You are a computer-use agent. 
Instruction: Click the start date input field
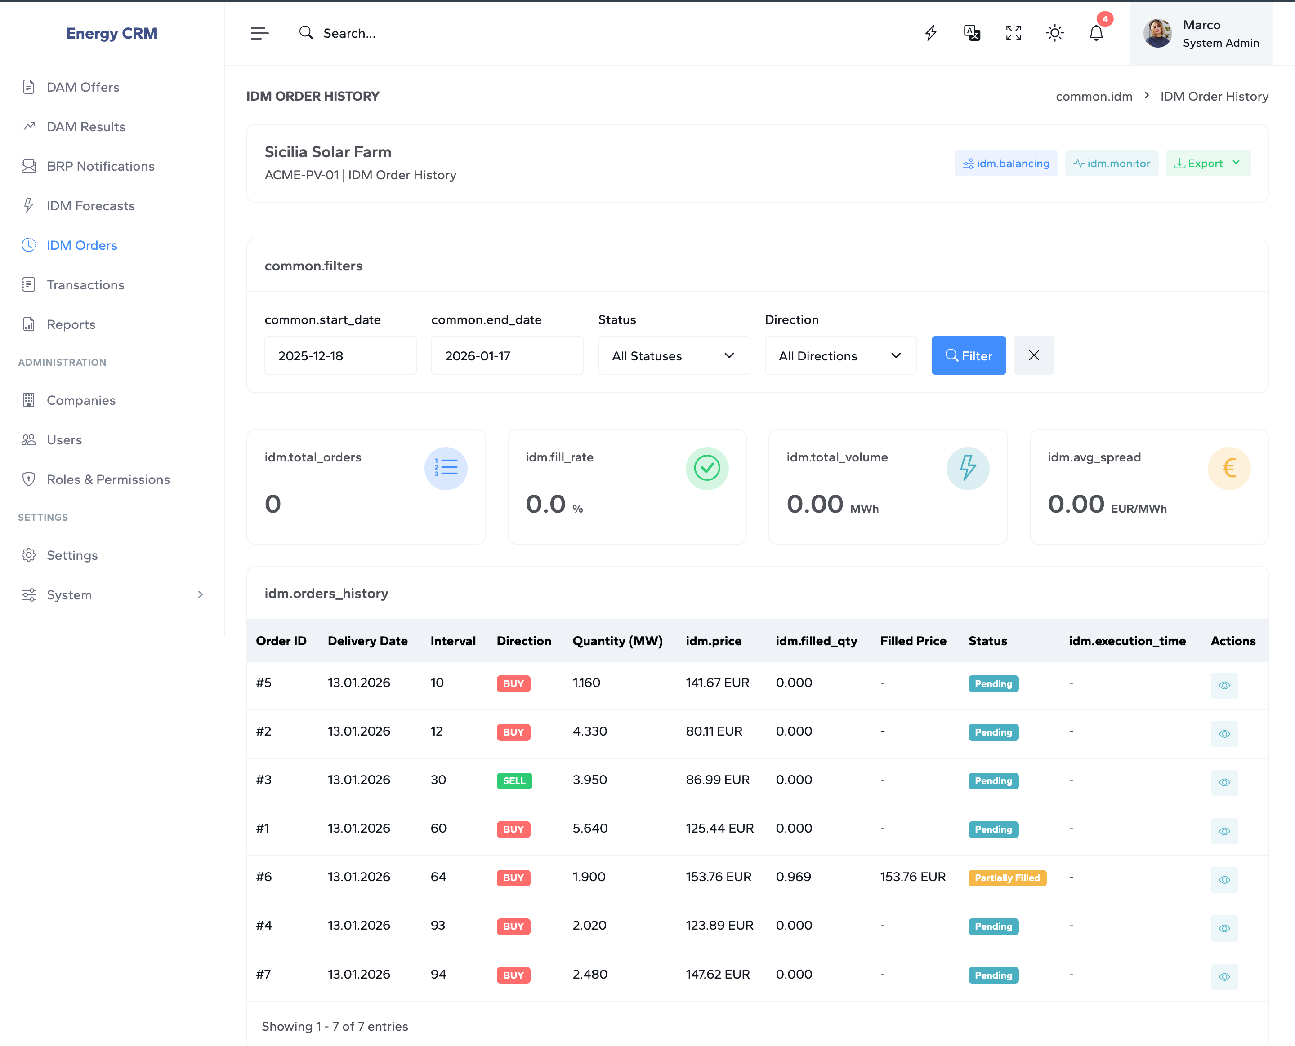pyautogui.click(x=340, y=355)
